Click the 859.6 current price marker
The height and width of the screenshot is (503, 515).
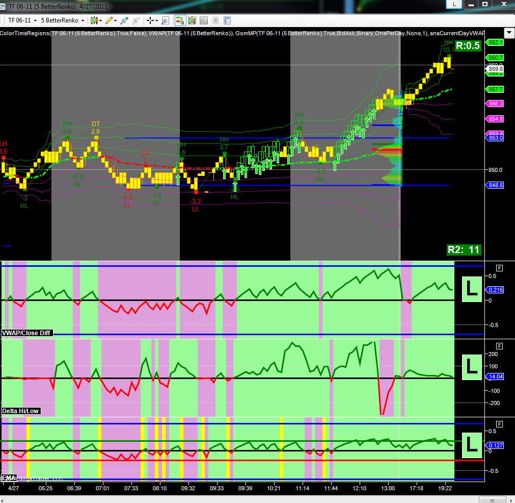495,69
